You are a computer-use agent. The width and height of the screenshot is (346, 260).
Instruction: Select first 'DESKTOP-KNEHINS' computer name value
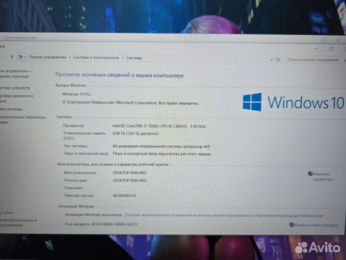click(130, 173)
